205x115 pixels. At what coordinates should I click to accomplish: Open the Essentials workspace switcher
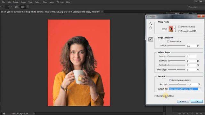[x=196, y=7]
